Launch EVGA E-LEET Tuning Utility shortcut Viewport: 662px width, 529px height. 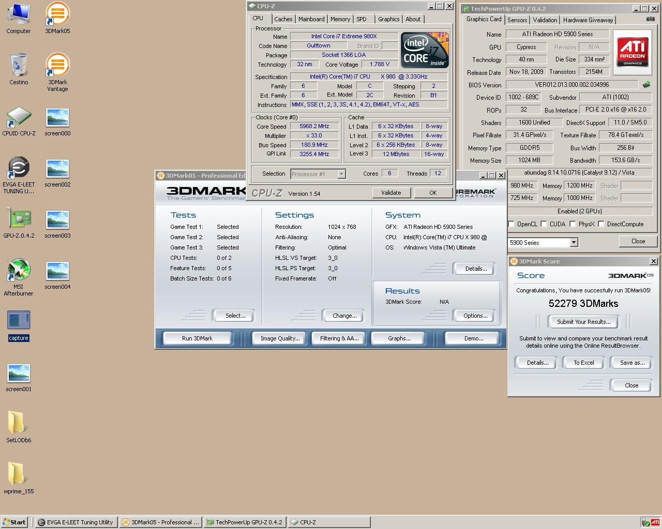19,175
